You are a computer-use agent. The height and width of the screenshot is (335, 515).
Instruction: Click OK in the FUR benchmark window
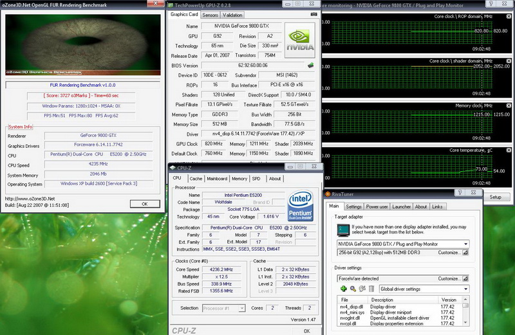[145, 204]
